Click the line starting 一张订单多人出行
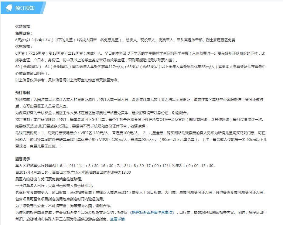 [x=55, y=186]
